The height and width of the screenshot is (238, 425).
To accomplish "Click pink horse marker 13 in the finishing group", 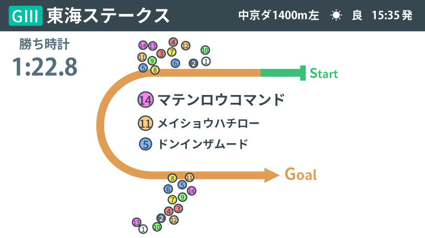I will 137,222.
